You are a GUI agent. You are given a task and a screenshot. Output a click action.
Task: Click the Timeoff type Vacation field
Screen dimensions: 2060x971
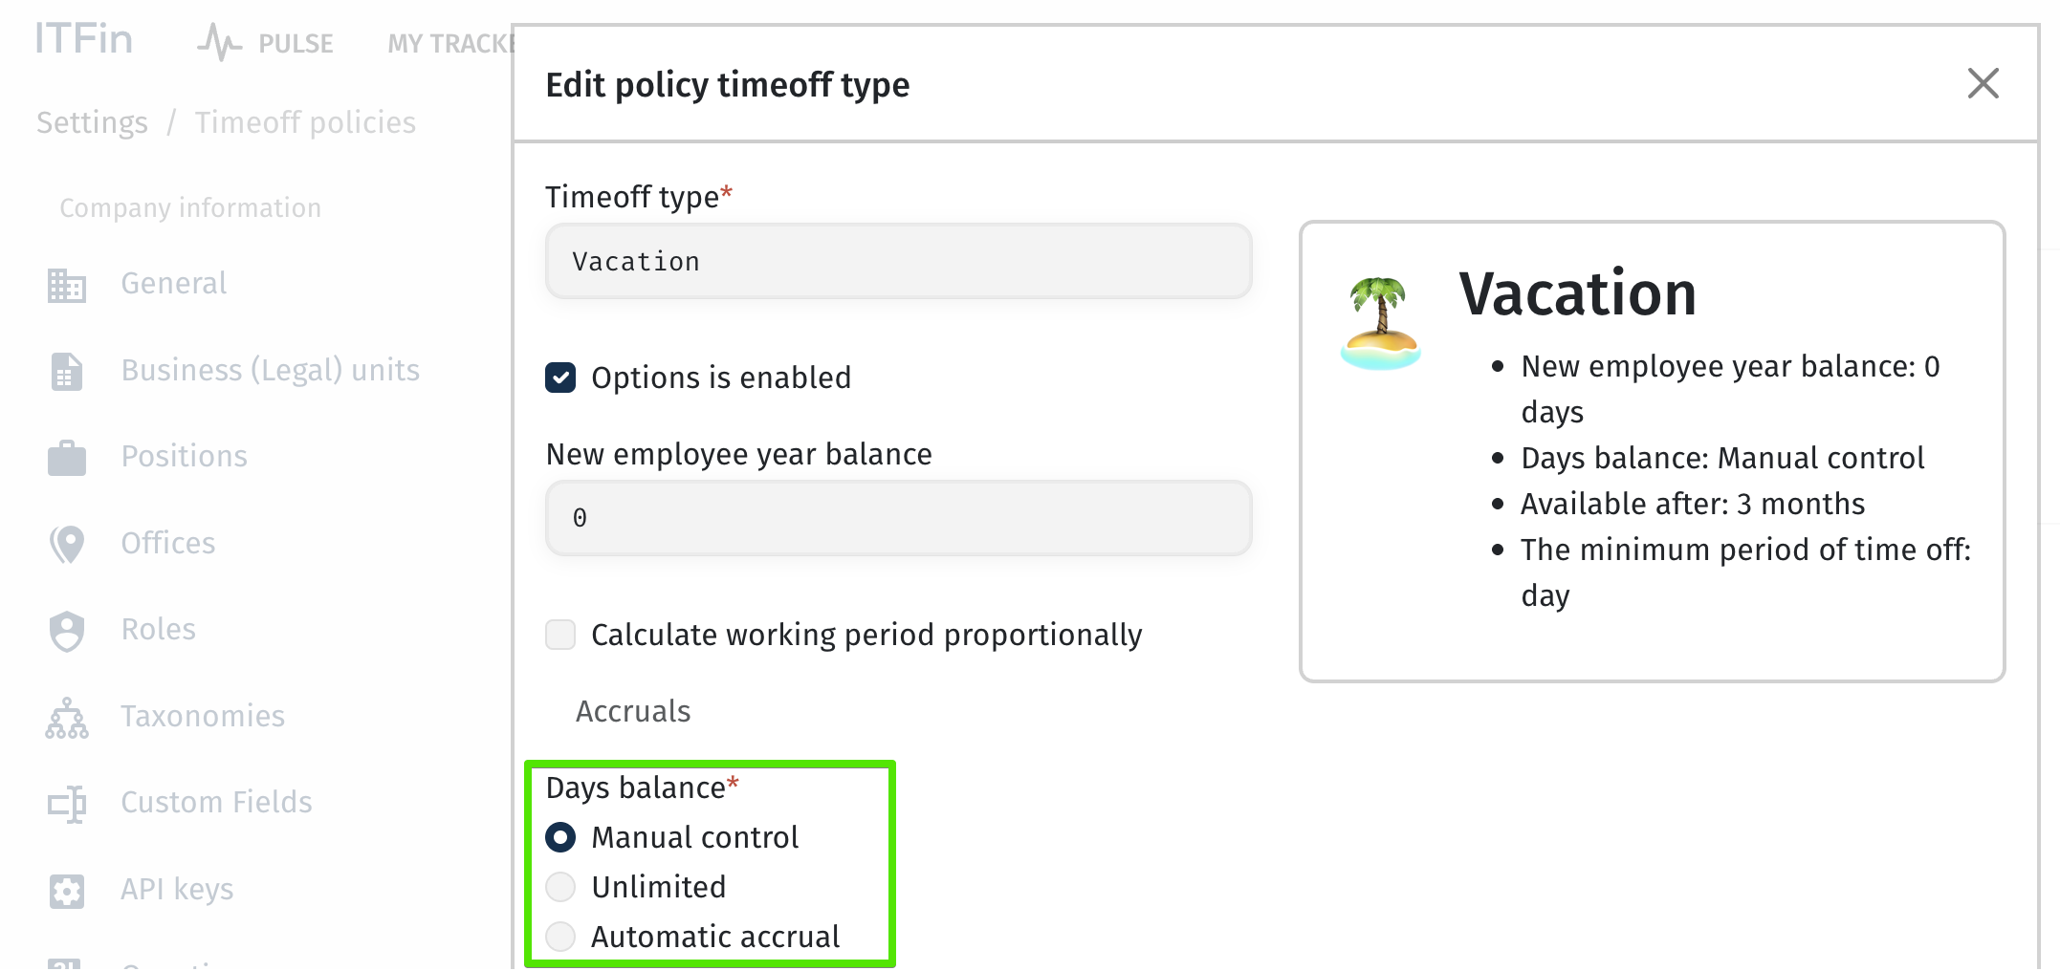click(x=898, y=262)
